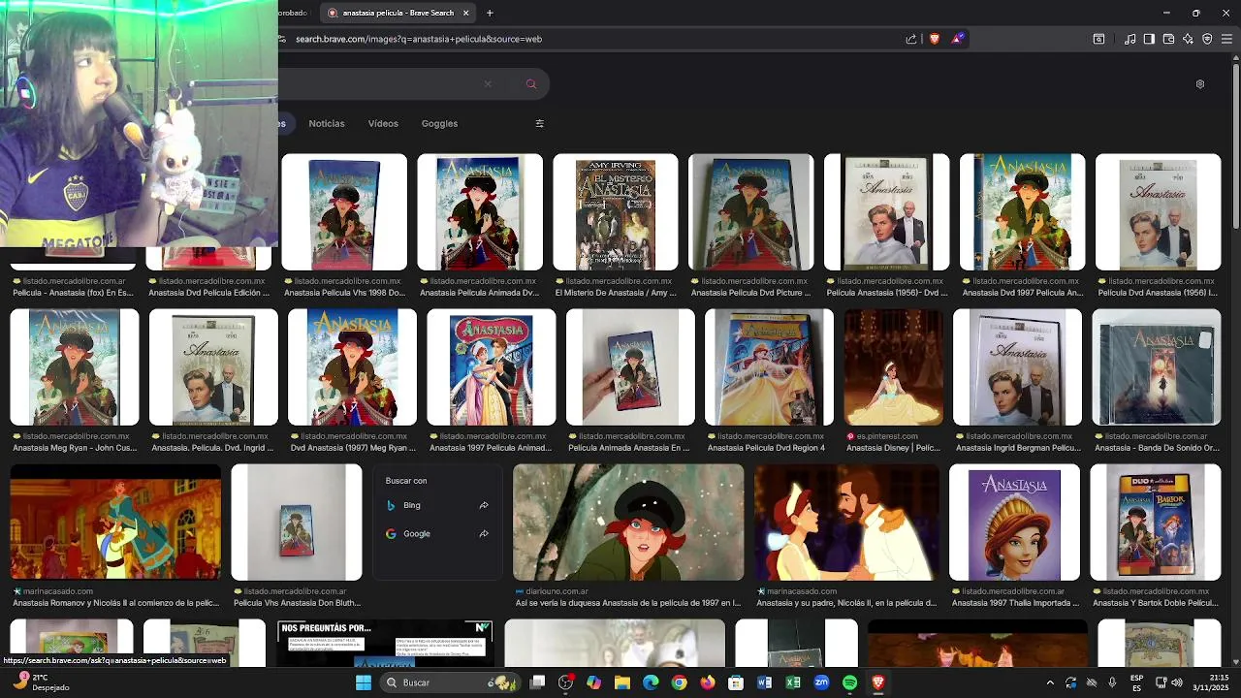Click 'Anastasia - Banda De Sonido Or...' link
This screenshot has width=1241, height=698.
(1157, 448)
